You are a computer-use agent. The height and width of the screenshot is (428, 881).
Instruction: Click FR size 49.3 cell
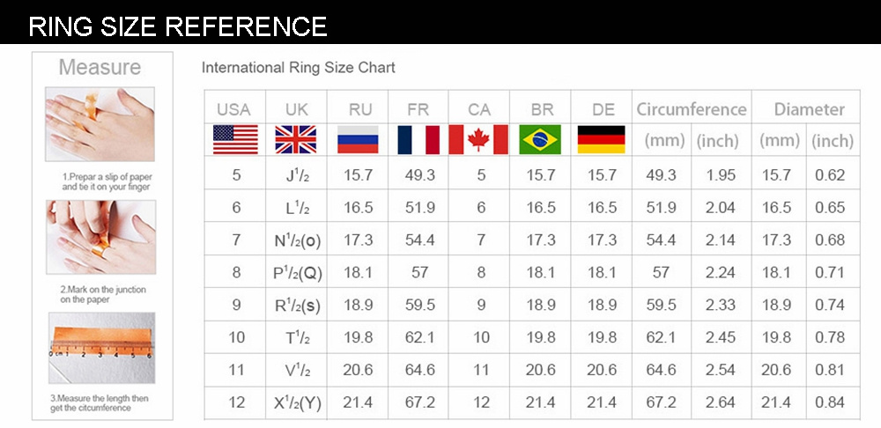pos(418,175)
